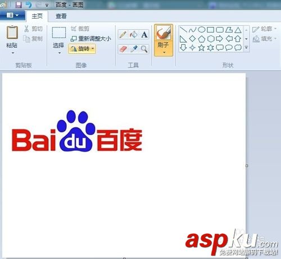Select the Four-point star shape
Viewport: 281px width, 259px height.
192,48
